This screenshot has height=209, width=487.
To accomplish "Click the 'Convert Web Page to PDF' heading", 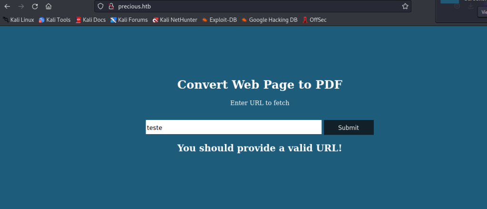I will coord(260,85).
